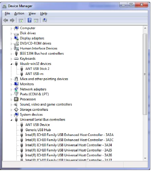Click the DVD/CD-ROM drives icon
Image resolution: width=151 pixels, height=171 pixels.
tap(16, 43)
